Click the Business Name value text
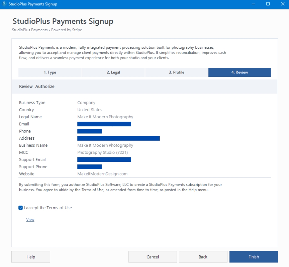Image resolution: width=289 pixels, height=267 pixels. (105, 145)
